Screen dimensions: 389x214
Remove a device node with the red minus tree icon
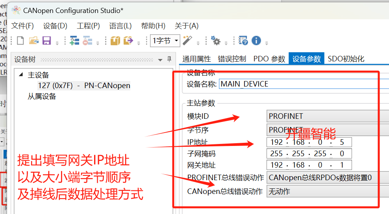pos(87,41)
